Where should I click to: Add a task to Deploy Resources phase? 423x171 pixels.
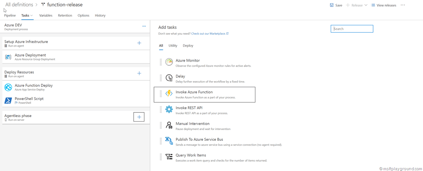click(x=139, y=73)
